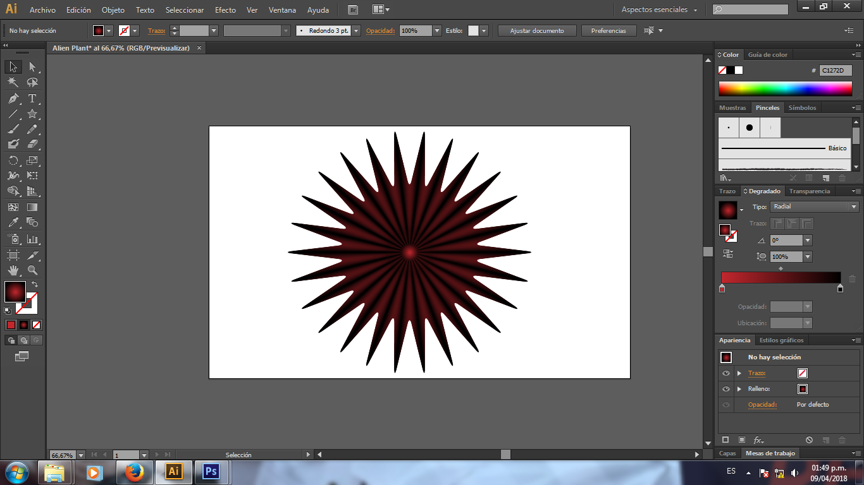Select the Magic Wand tool
Screen dimensions: 864x485
13,83
